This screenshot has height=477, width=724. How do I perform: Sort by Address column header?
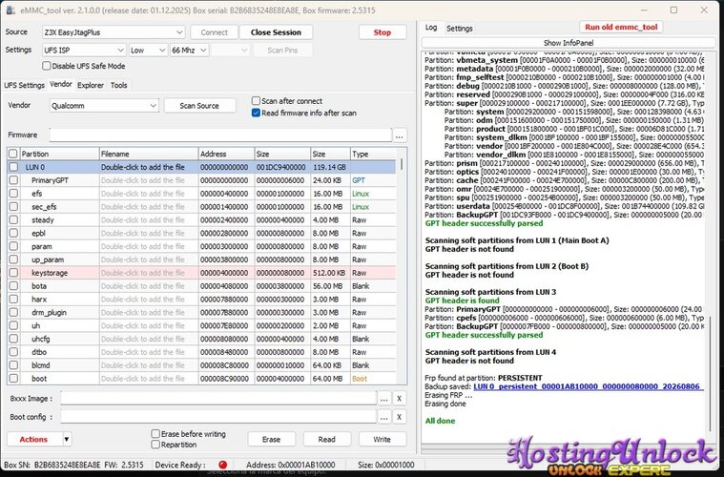pos(226,154)
